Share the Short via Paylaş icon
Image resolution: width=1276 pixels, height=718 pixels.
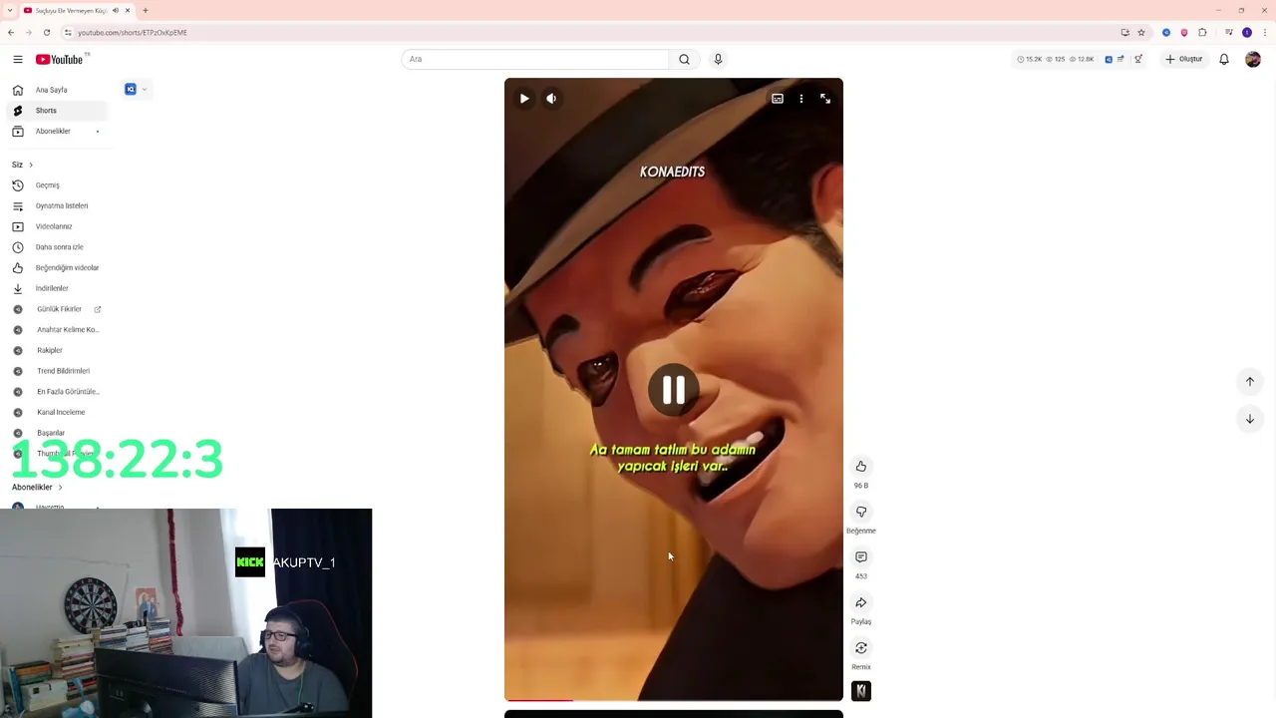tap(861, 602)
